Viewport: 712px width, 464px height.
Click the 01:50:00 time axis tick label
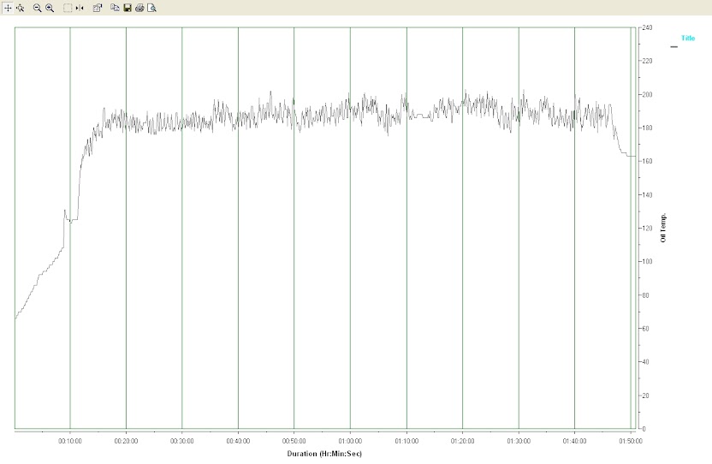(x=630, y=441)
